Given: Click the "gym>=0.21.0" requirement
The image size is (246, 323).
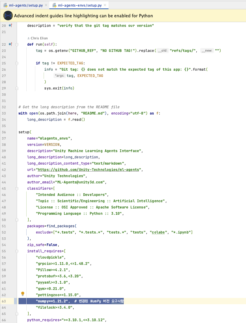Looking at the screenshot, I should [x=50, y=289].
